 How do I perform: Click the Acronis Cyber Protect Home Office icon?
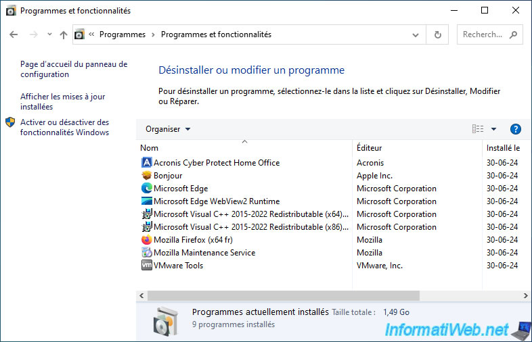(x=146, y=163)
